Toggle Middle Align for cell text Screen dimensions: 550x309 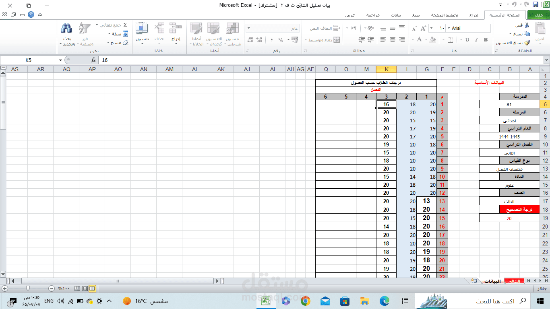[x=392, y=28]
